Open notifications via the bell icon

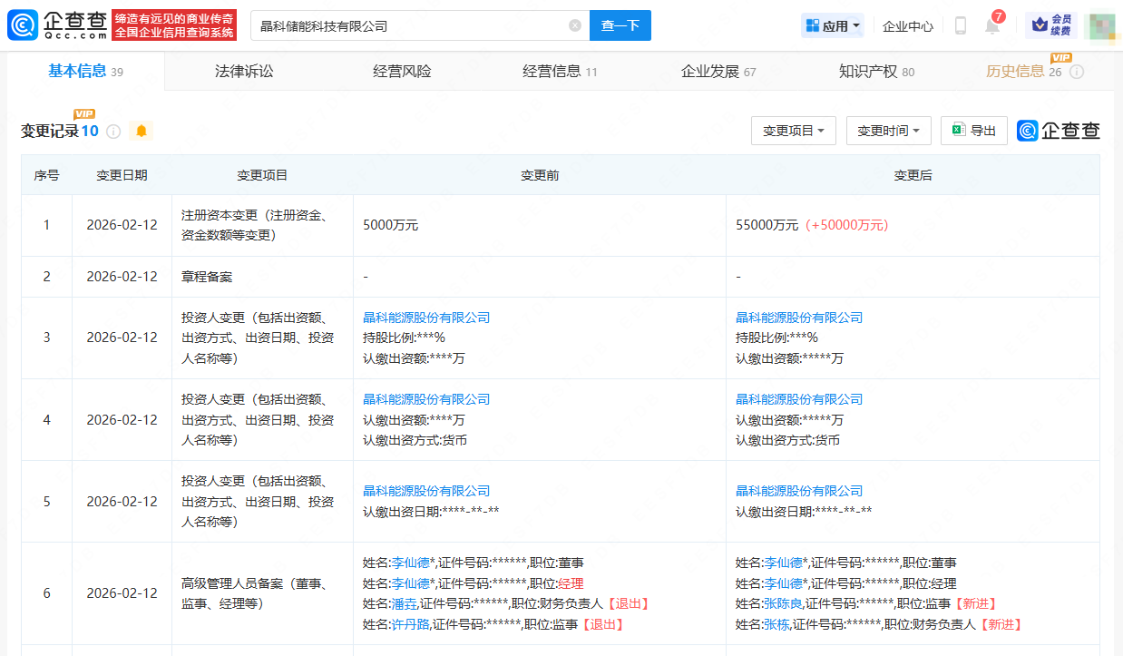(x=991, y=25)
